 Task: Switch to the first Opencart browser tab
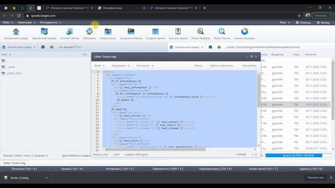click(x=69, y=8)
